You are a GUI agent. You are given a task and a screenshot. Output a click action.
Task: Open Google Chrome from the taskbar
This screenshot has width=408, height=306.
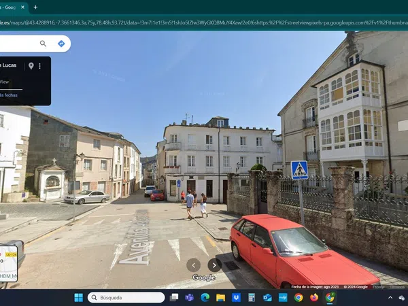(x=299, y=298)
